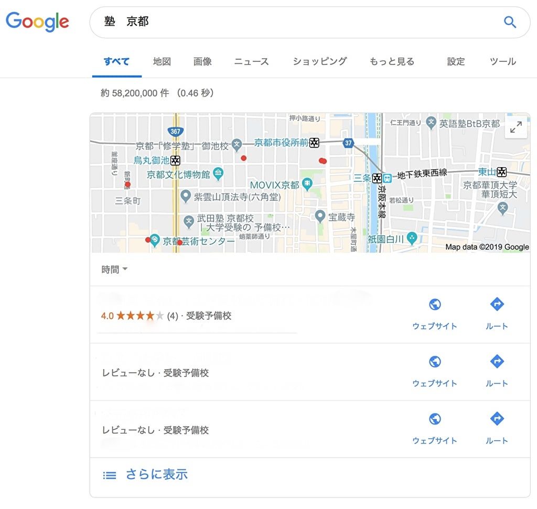Open website icon of second listing
Viewport: 537px width, 509px height.
[434, 362]
